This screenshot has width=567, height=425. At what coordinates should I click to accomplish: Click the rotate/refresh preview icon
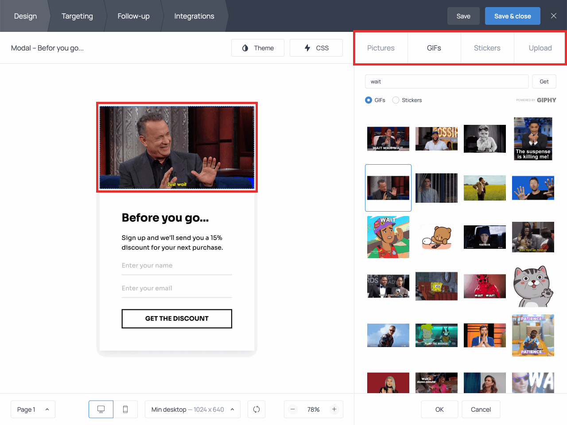256,410
